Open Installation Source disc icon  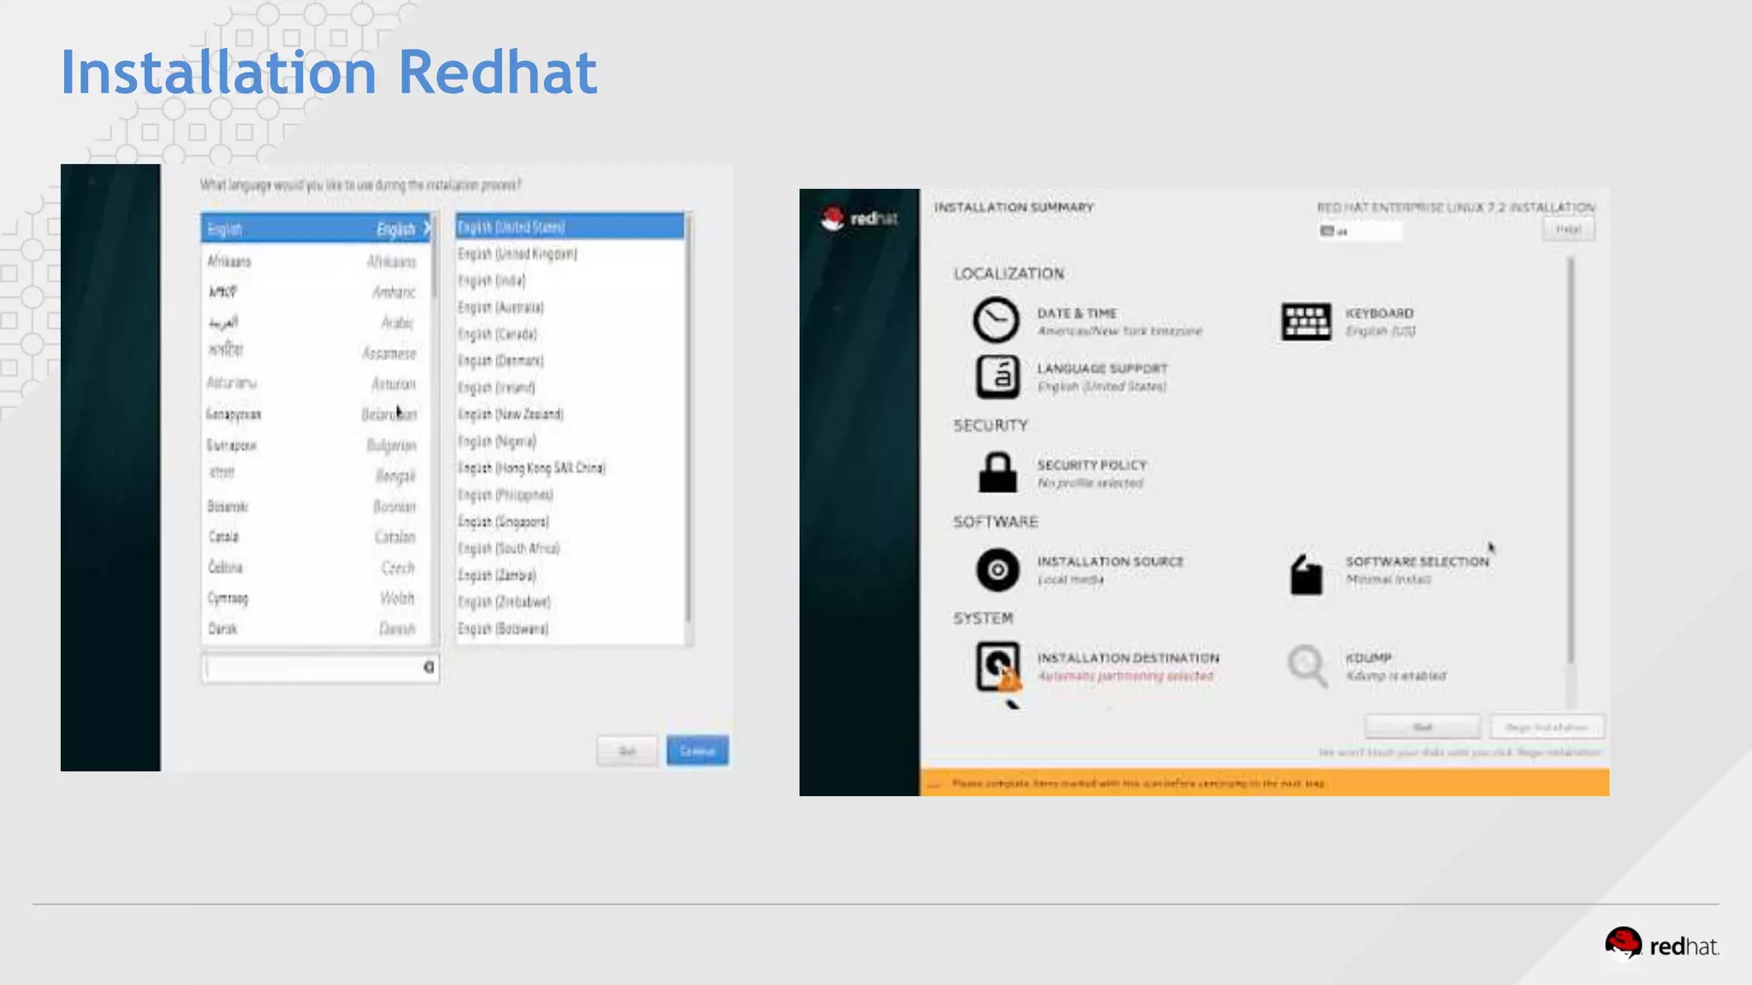[x=997, y=569]
